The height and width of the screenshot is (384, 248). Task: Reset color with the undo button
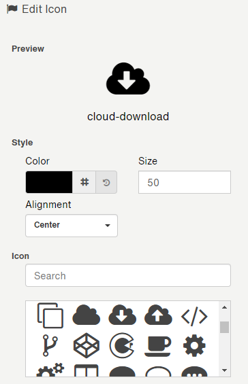tap(106, 182)
